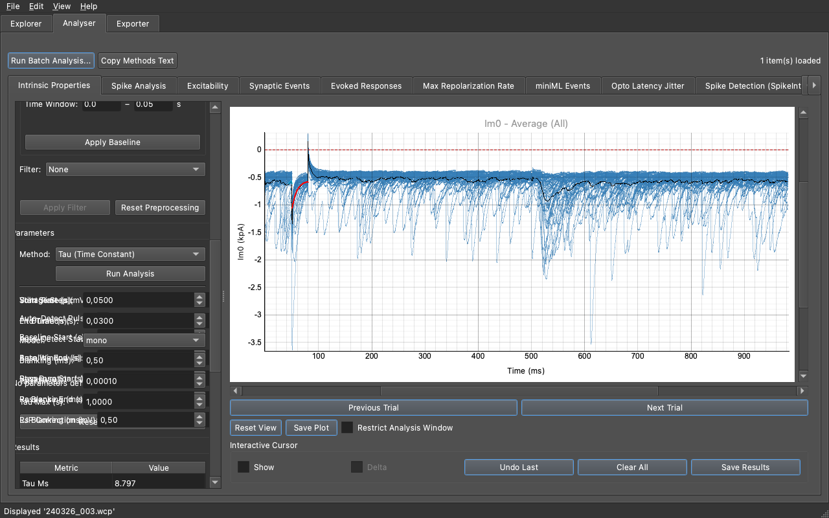The width and height of the screenshot is (829, 518).
Task: Click Previous Trial button
Action: coord(374,407)
